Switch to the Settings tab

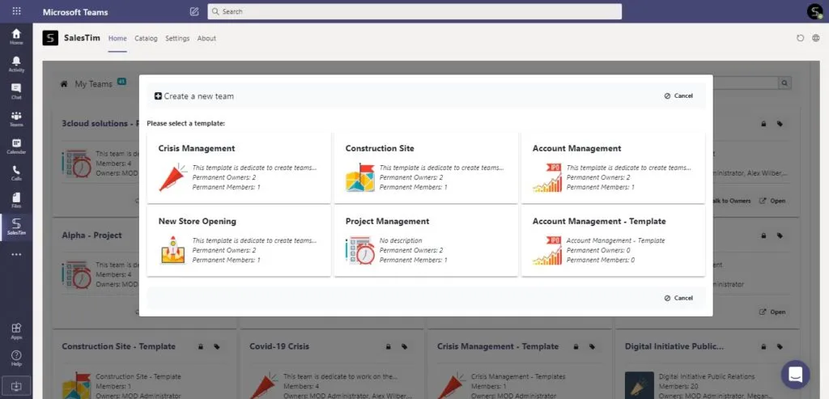click(177, 38)
